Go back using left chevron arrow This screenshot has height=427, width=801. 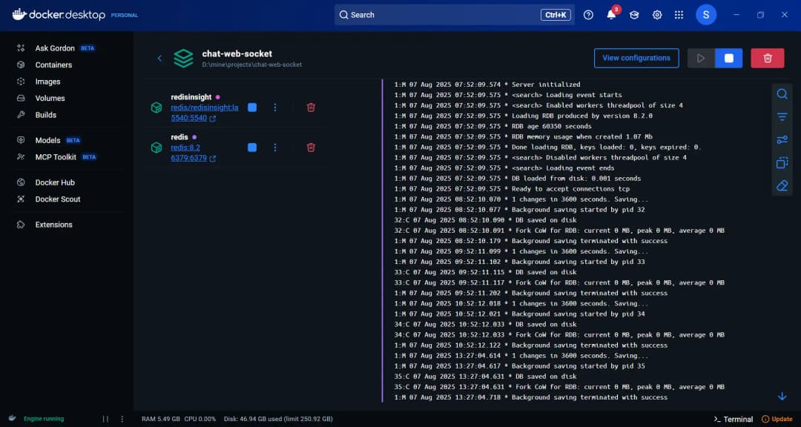coord(159,59)
